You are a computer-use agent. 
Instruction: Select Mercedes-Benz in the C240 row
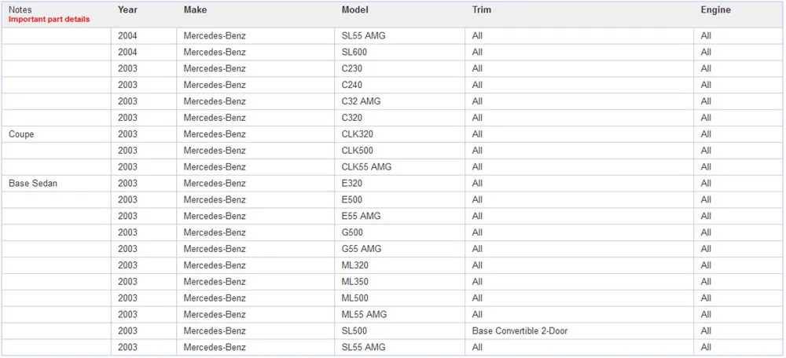click(215, 85)
